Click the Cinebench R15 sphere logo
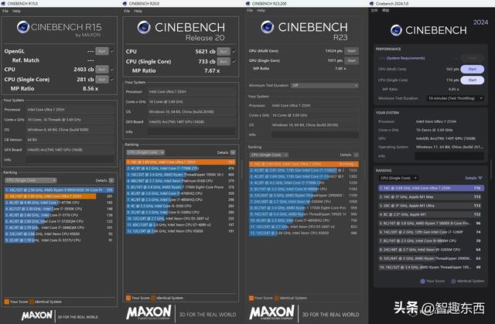 pyautogui.click(x=23, y=27)
